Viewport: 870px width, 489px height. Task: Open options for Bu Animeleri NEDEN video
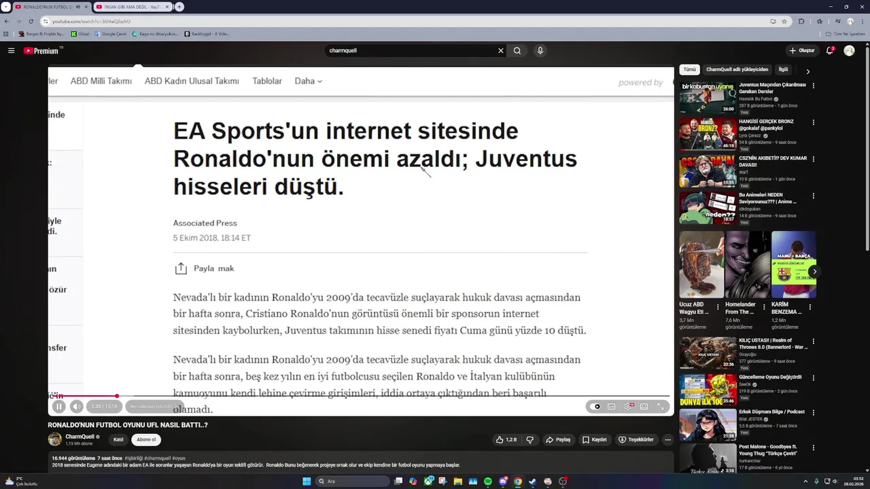[813, 196]
